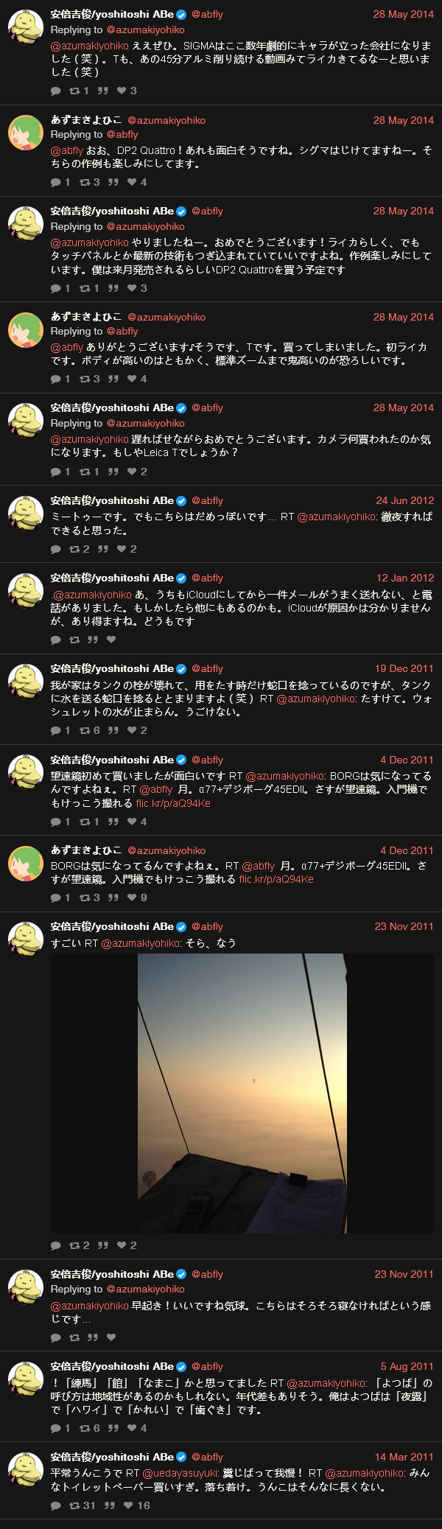Click the 19 Dec 2011 date link
Image resolution: width=442 pixels, height=1529 pixels.
(x=404, y=668)
